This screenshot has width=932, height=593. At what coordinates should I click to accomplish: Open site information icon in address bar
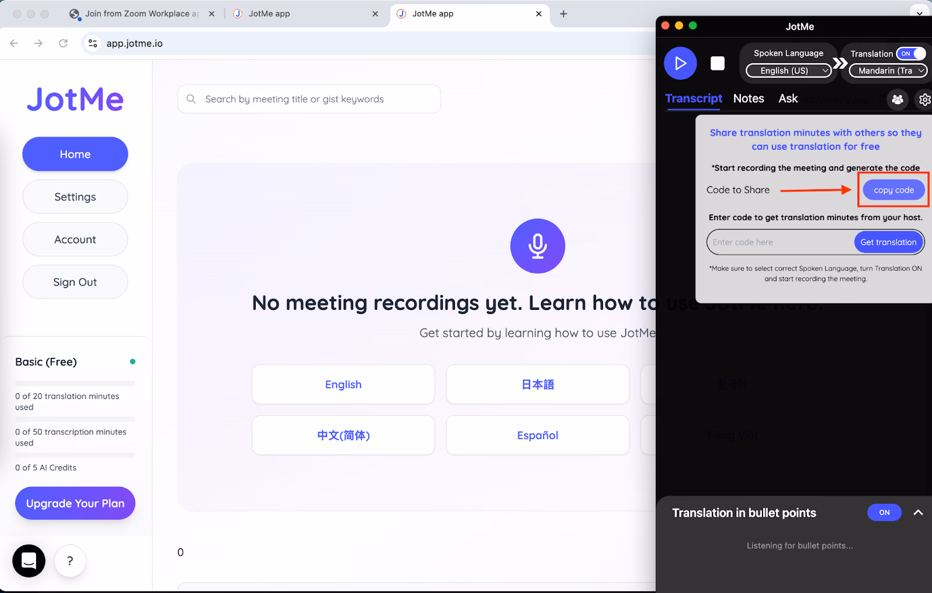pos(93,43)
